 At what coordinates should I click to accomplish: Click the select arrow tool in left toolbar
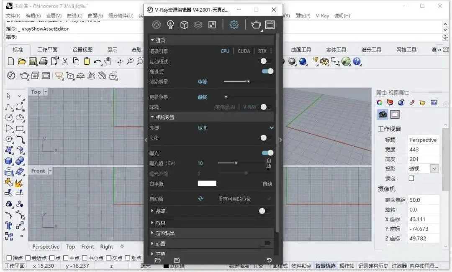coord(9,96)
